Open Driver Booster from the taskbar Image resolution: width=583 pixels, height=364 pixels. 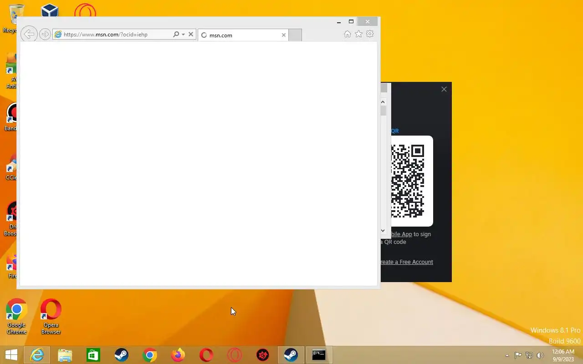(262, 355)
